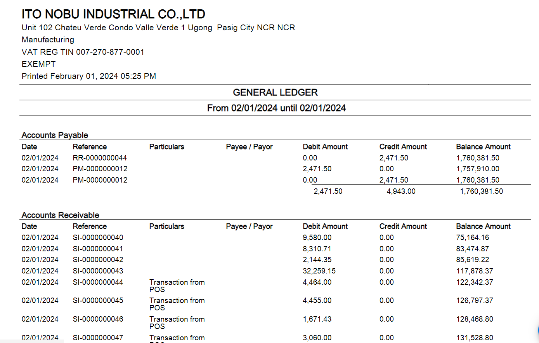
Task: Click reference SI-0000000044
Action: pos(98,282)
